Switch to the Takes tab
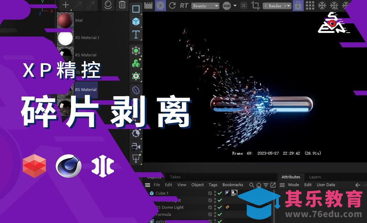The width and height of the screenshot is (367, 223). click(175, 177)
